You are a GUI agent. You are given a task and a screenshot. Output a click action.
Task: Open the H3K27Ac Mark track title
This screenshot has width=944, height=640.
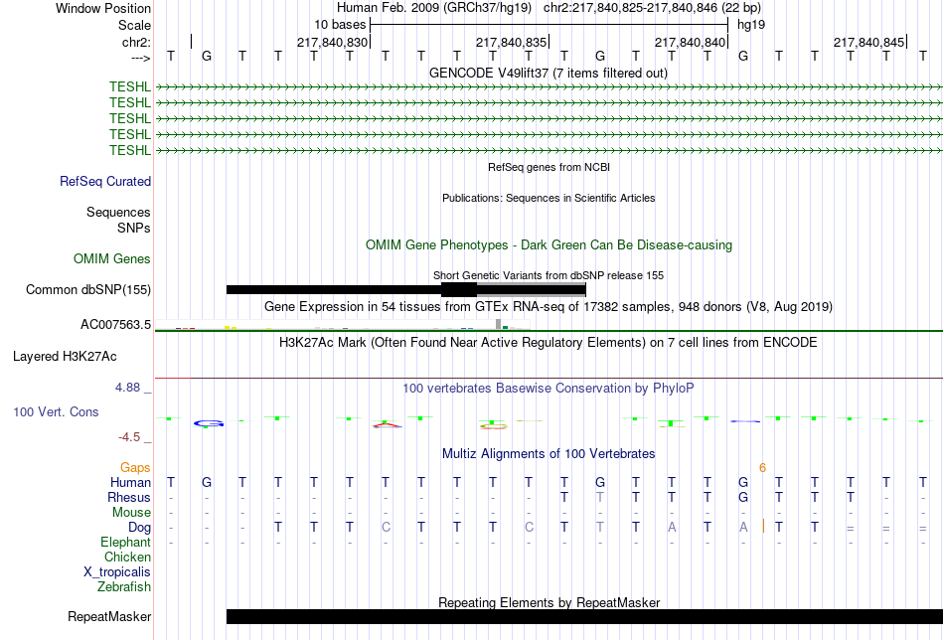[x=549, y=343]
